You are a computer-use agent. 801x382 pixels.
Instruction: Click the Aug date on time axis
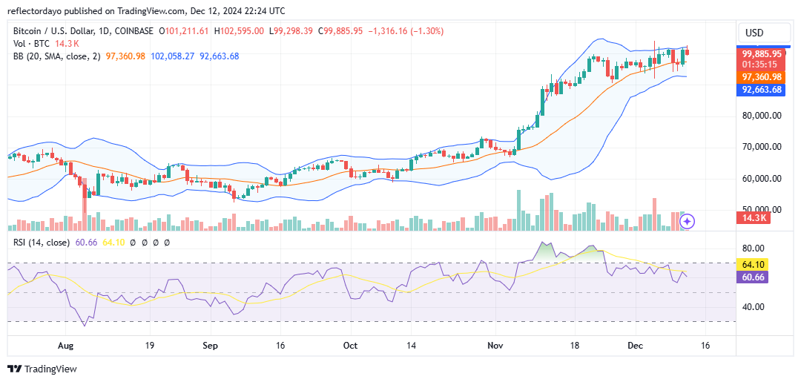65,346
